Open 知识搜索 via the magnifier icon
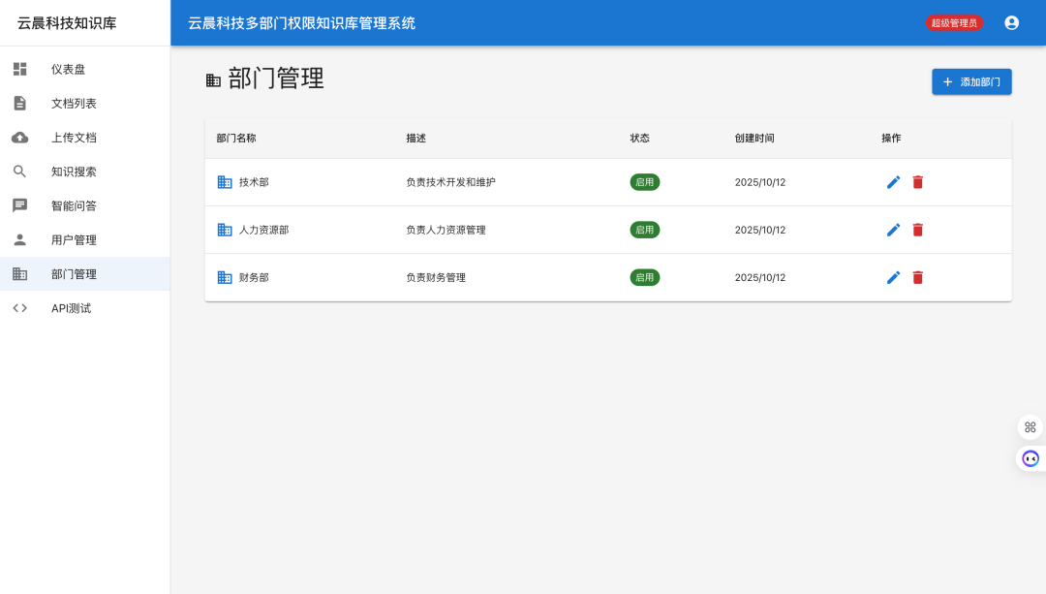1046x594 pixels. point(20,172)
